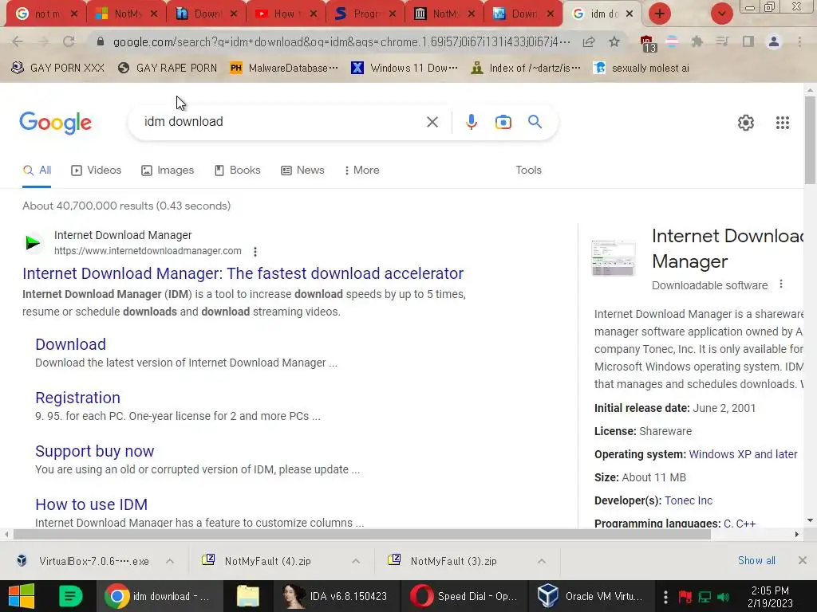Screen dimensions: 817x612
Task: Close the downloads bar
Action: 803,560
